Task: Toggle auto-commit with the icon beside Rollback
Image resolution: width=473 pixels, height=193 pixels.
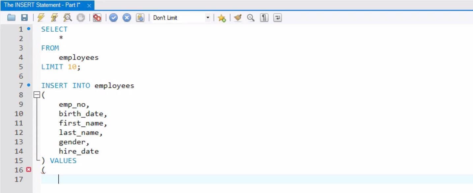Action: 140,17
